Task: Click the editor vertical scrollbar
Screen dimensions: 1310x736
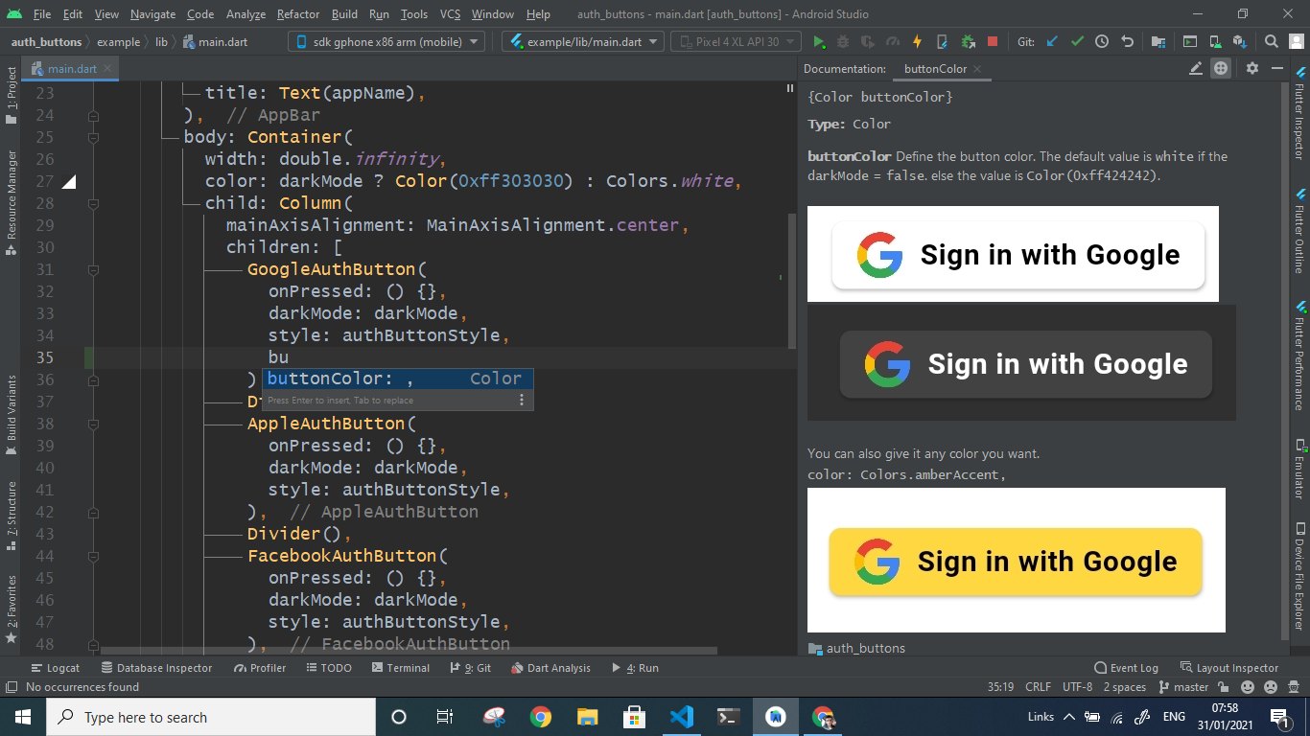Action: click(x=792, y=280)
